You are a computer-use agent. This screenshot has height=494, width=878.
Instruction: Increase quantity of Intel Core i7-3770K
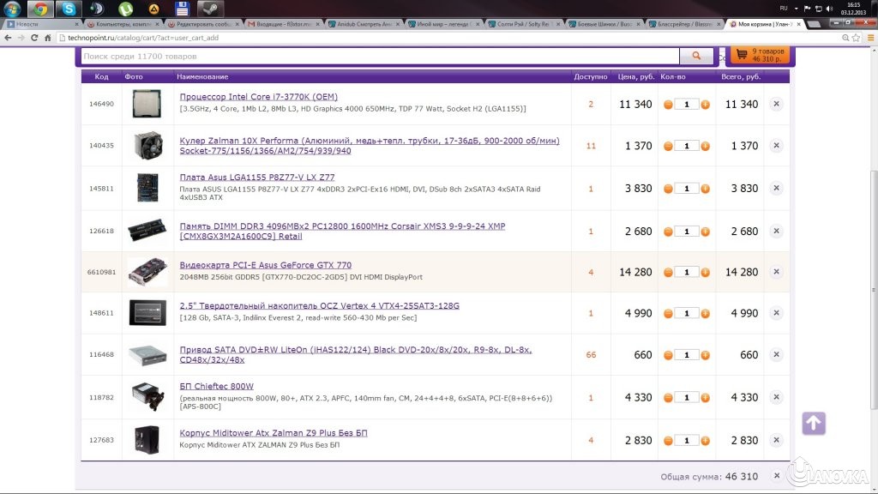point(706,105)
